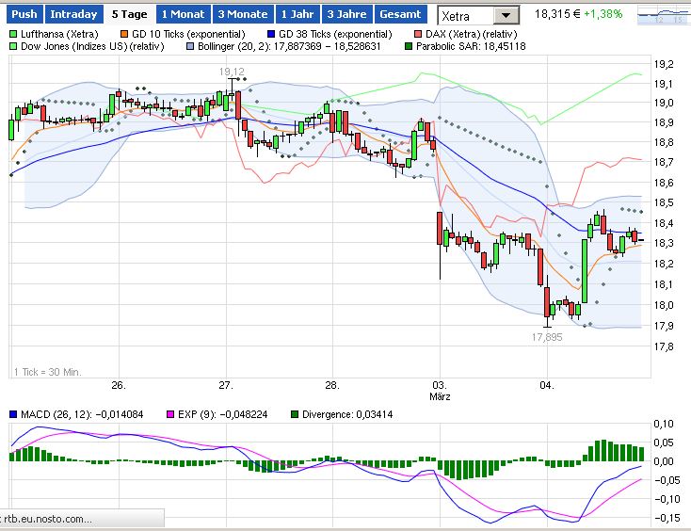Select the 5 Tage tab
This screenshot has height=531, width=691.
(x=130, y=14)
